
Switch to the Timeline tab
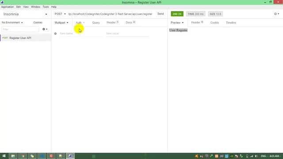click(231, 23)
